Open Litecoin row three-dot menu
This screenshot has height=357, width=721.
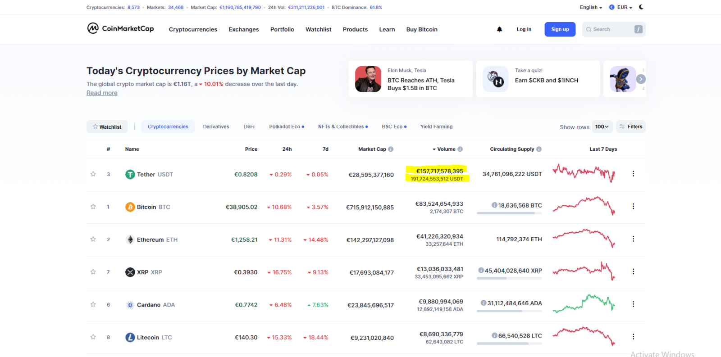[x=633, y=337]
